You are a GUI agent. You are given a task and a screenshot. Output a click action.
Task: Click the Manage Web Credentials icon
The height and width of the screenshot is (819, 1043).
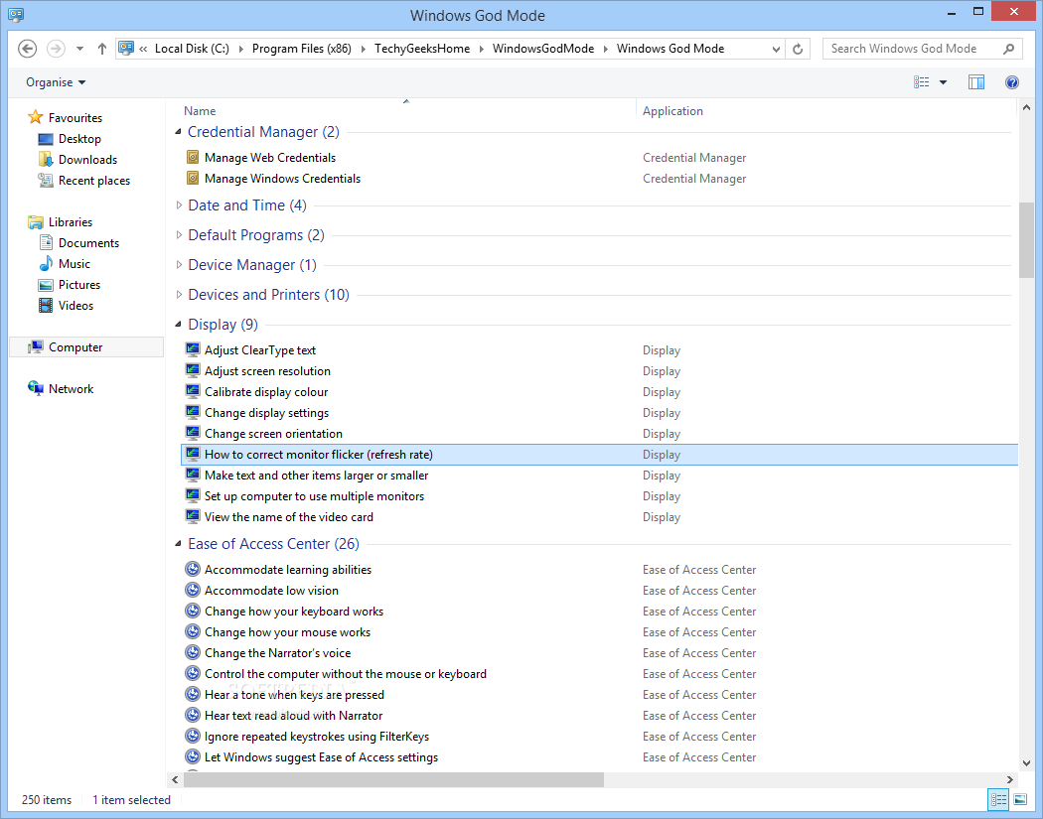click(x=193, y=157)
